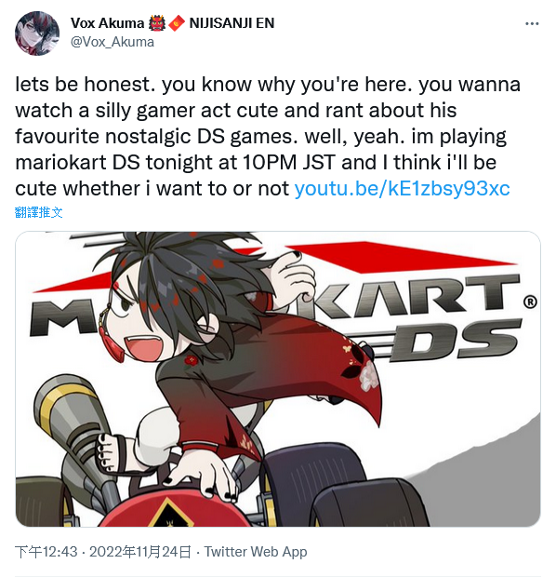Click the red diamond emoji before NIJISANJI
The height and width of the screenshot is (577, 556).
coord(177,23)
